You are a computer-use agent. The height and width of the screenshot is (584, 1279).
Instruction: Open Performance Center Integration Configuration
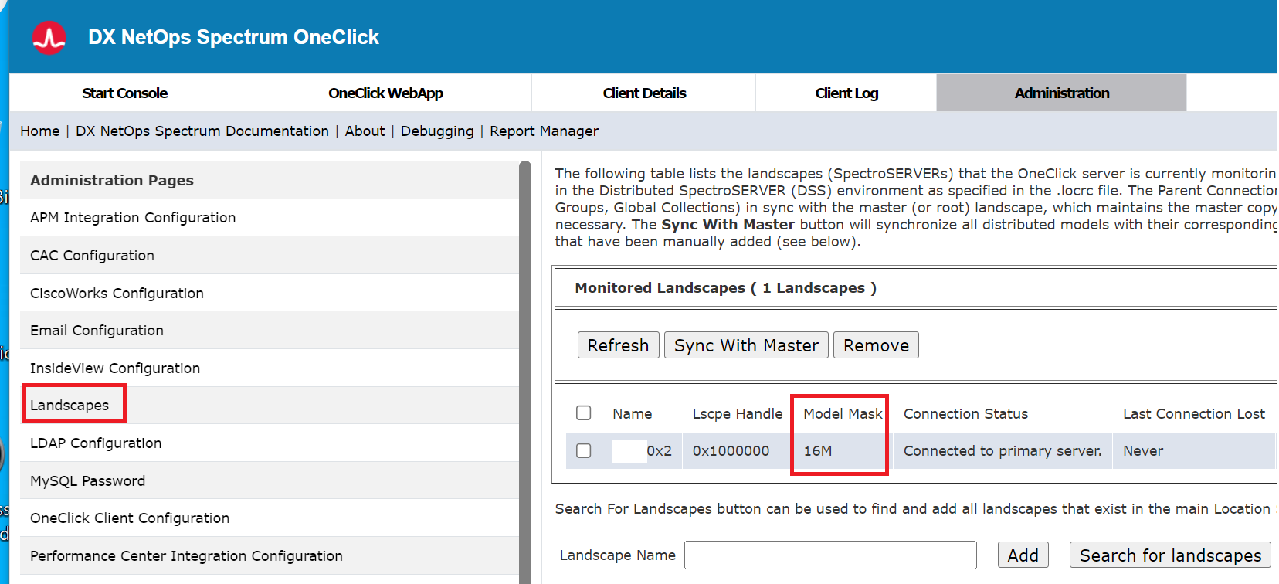[270, 556]
